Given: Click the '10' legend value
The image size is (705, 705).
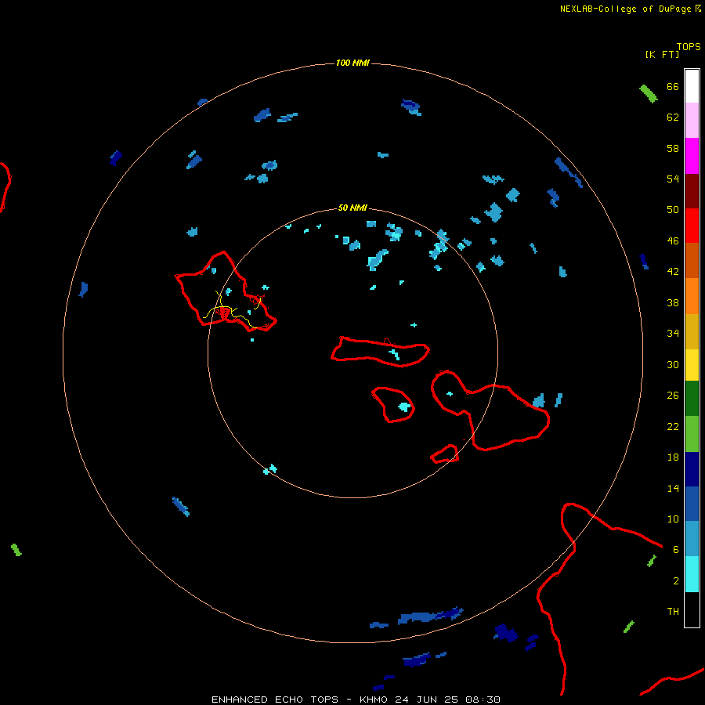Looking at the screenshot, I should [x=673, y=519].
